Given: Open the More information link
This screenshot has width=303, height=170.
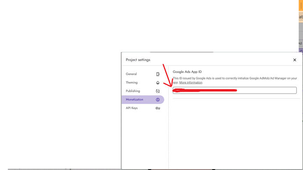Looking at the screenshot, I should tap(191, 83).
